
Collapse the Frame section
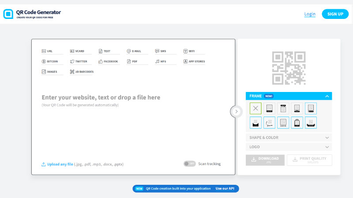pyautogui.click(x=327, y=96)
